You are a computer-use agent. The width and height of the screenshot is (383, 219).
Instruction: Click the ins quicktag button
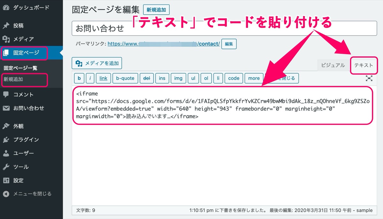(162, 78)
